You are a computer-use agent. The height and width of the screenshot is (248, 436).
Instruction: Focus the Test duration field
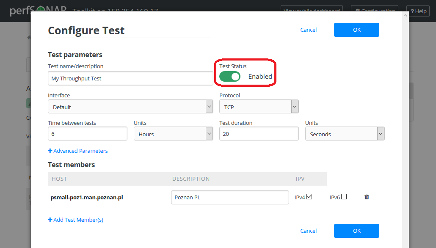click(259, 134)
